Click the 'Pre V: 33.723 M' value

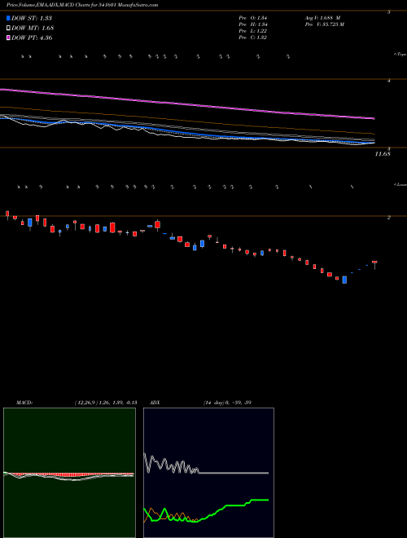(x=324, y=24)
